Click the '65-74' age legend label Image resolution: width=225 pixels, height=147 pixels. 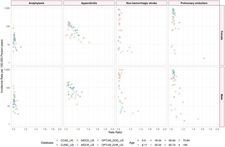pyautogui.click(x=172, y=145)
